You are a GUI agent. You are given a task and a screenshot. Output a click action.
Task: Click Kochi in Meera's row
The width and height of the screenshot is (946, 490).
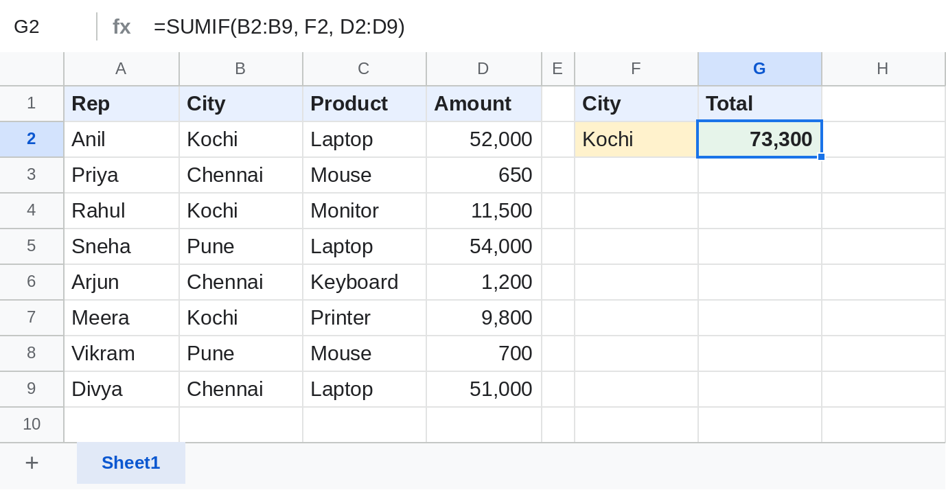(241, 318)
